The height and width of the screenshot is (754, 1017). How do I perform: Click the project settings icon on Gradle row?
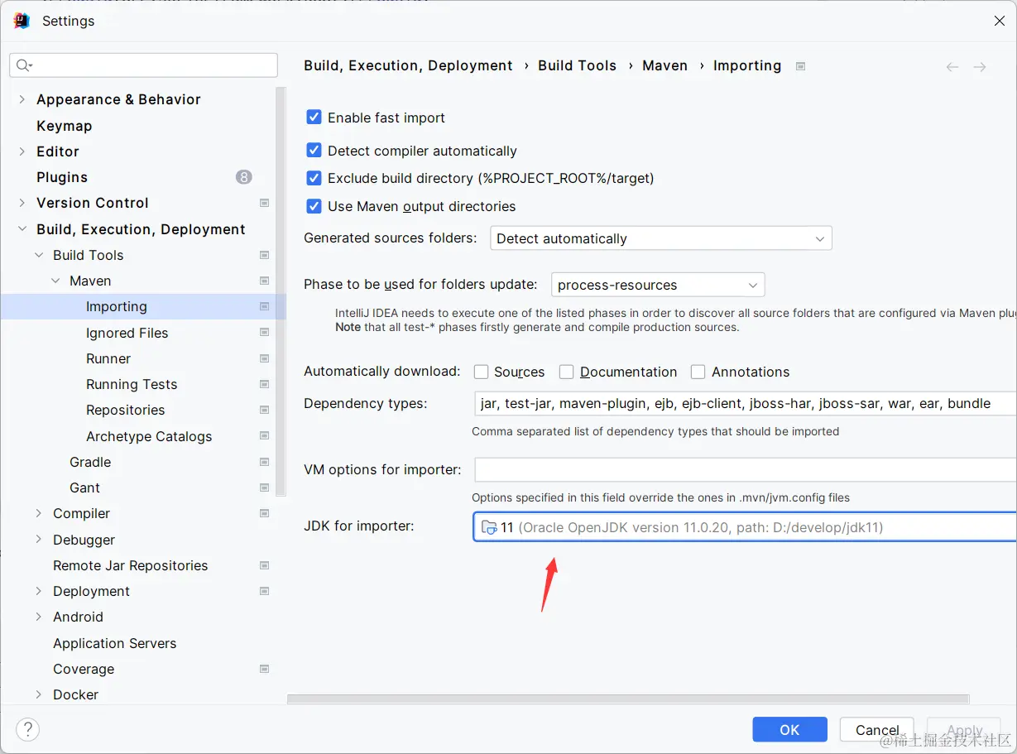(264, 462)
